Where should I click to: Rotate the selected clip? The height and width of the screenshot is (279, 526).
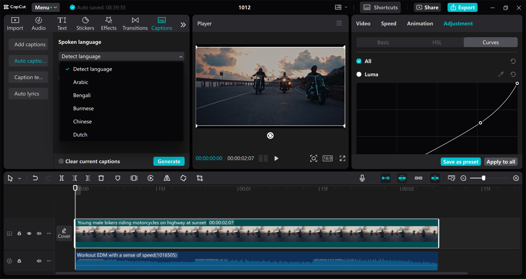[183, 178]
